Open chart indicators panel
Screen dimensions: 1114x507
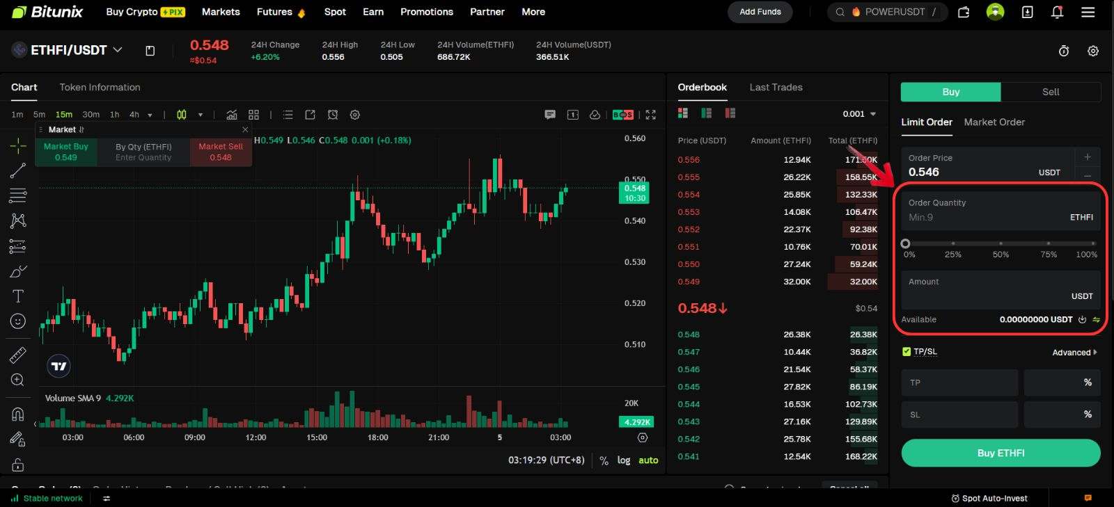pos(232,115)
